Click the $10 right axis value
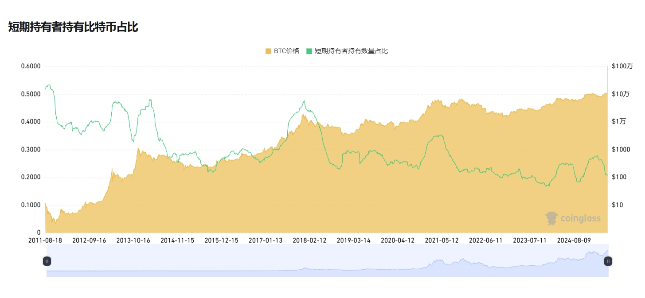Screen dimensions: 645x298 618,205
